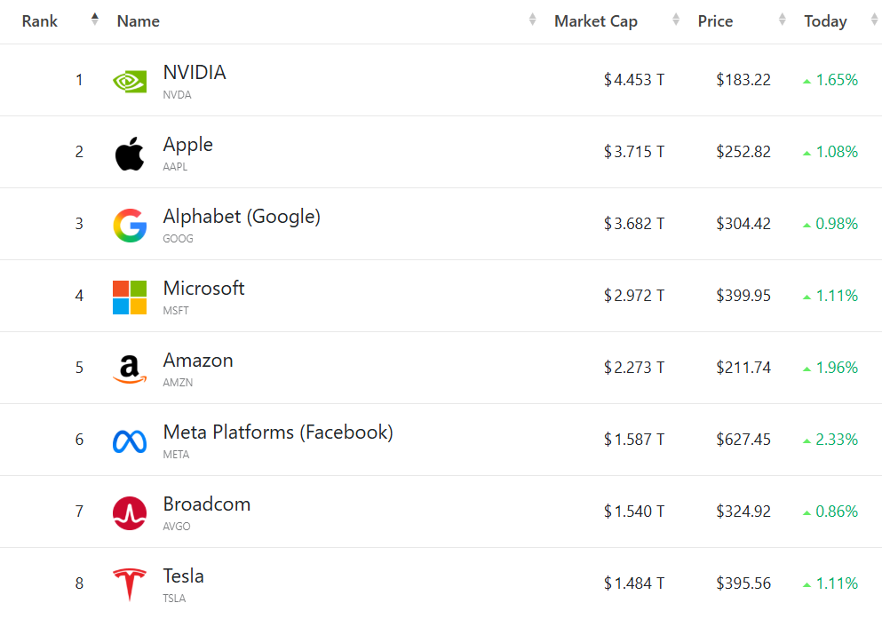Sort by Price column arrows
This screenshot has height=619, width=882.
click(783, 20)
